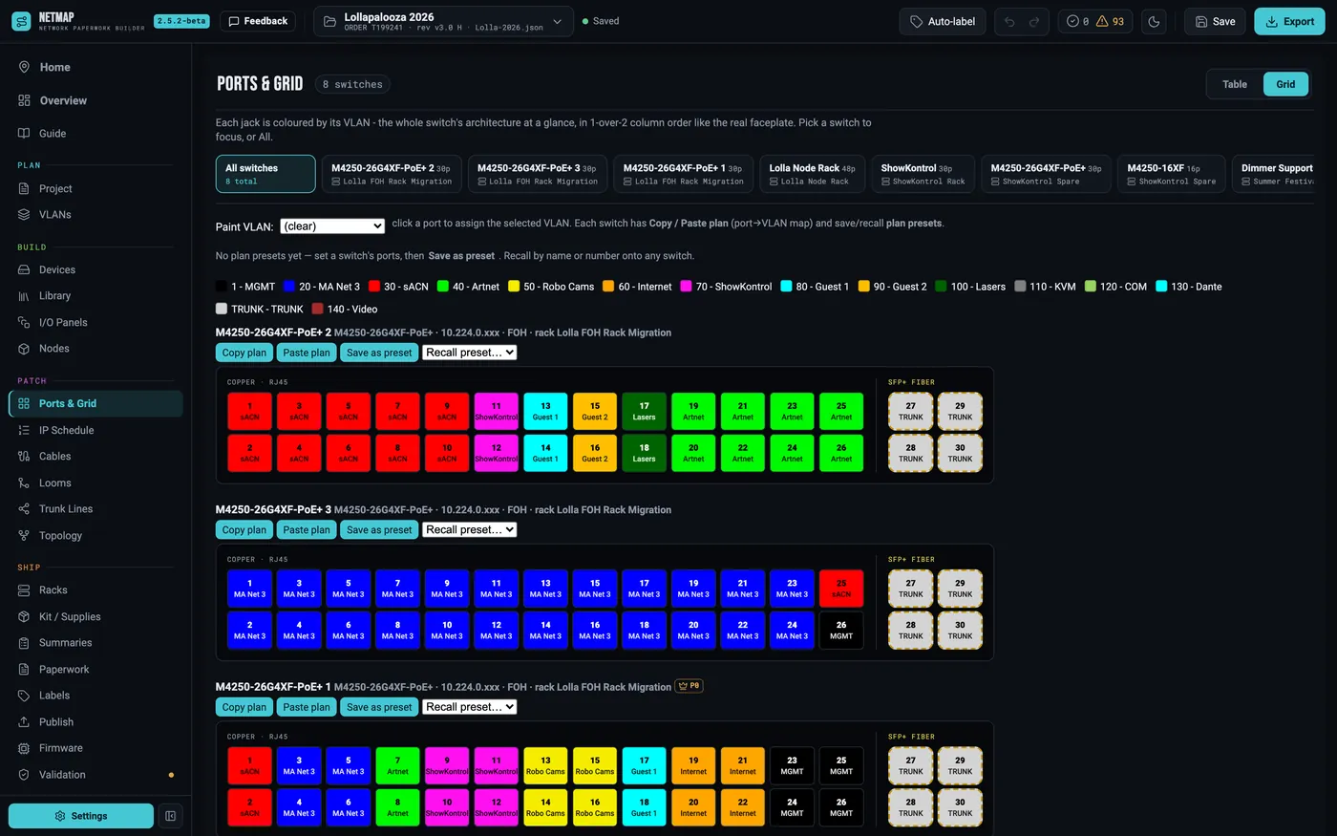
Task: Click Save as preset for M4250-26G4XF-PoE+ 1
Action: click(379, 707)
